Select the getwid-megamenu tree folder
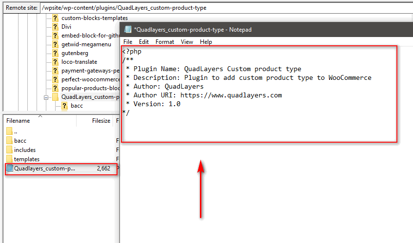This screenshot has height=243, width=413. point(86,44)
